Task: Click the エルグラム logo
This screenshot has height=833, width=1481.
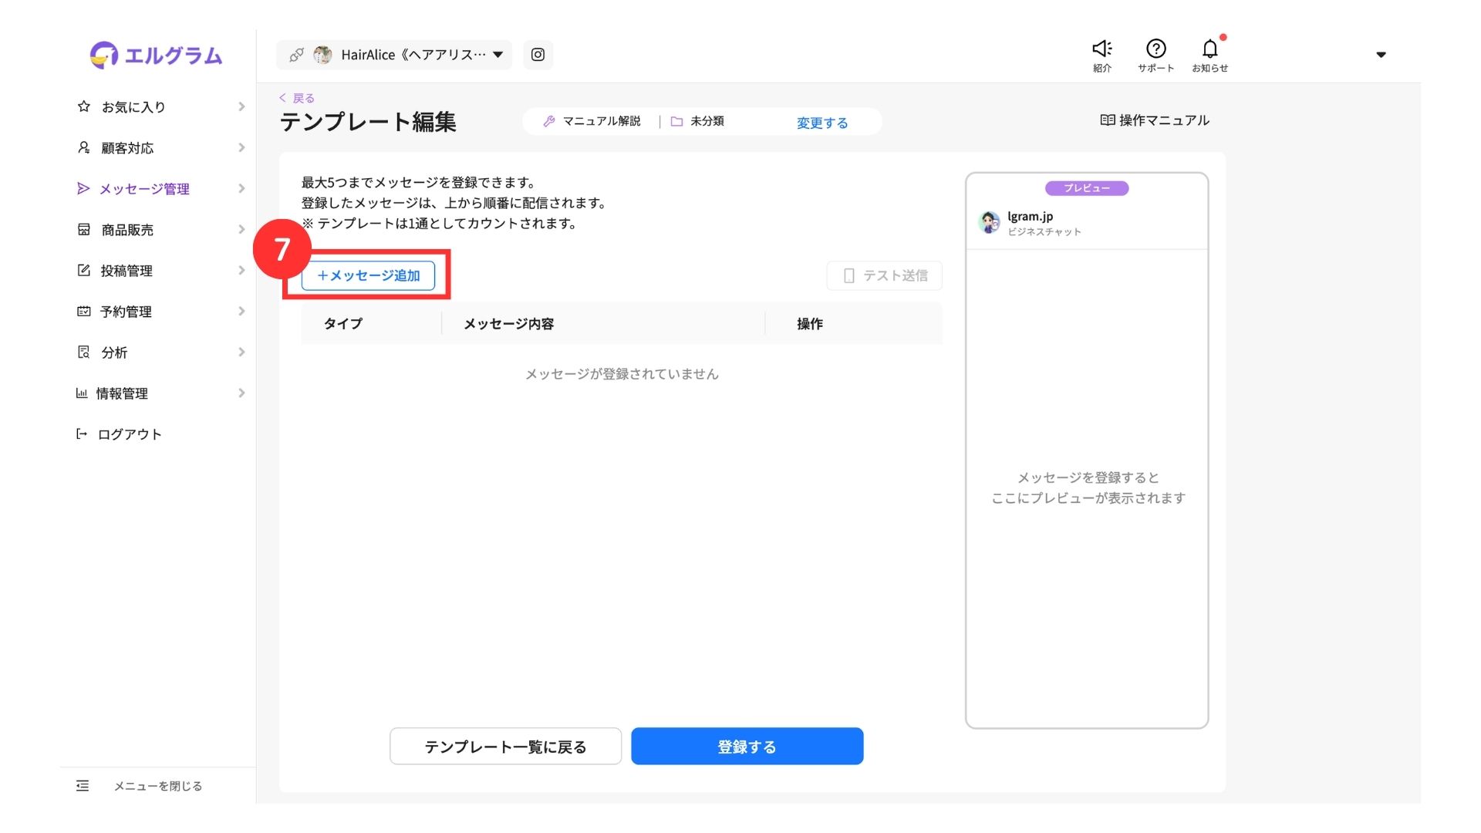Action: (x=157, y=56)
